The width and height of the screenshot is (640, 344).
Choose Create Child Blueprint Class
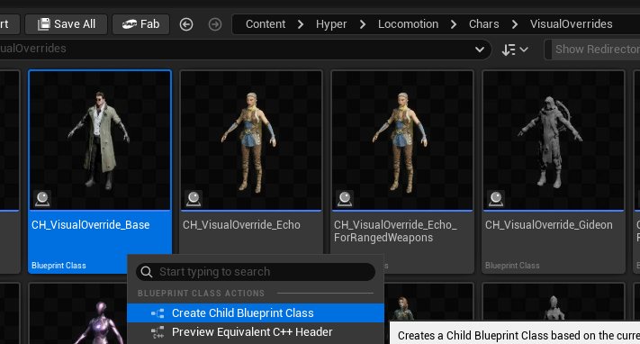[x=256, y=313]
